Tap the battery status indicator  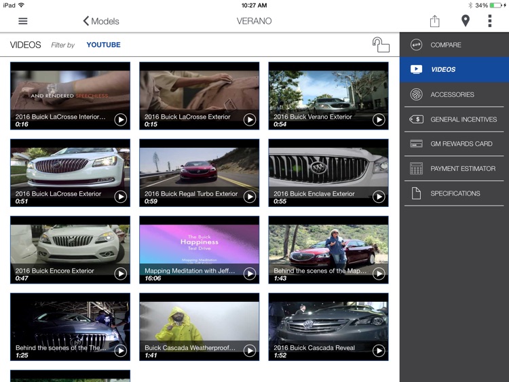[x=495, y=5]
